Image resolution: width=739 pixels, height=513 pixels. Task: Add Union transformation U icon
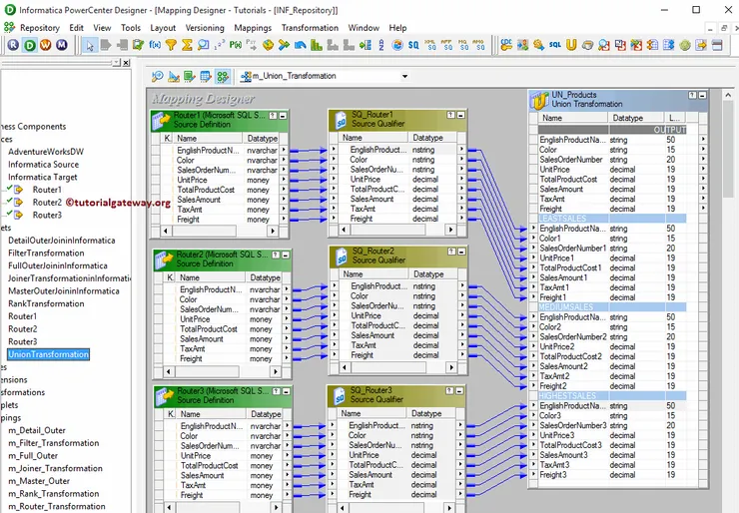[571, 45]
